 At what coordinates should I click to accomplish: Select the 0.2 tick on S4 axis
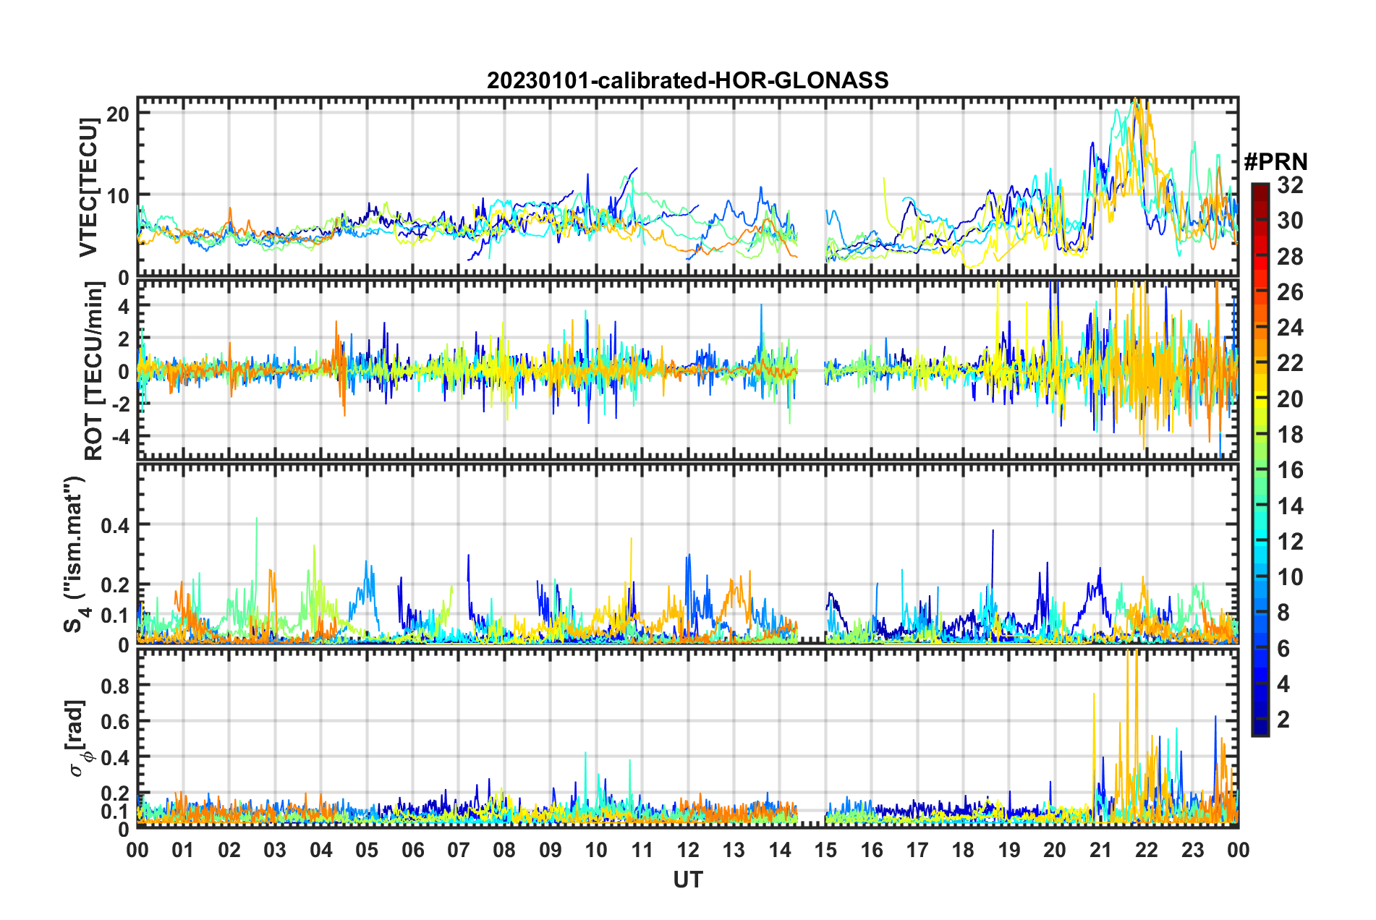[114, 585]
